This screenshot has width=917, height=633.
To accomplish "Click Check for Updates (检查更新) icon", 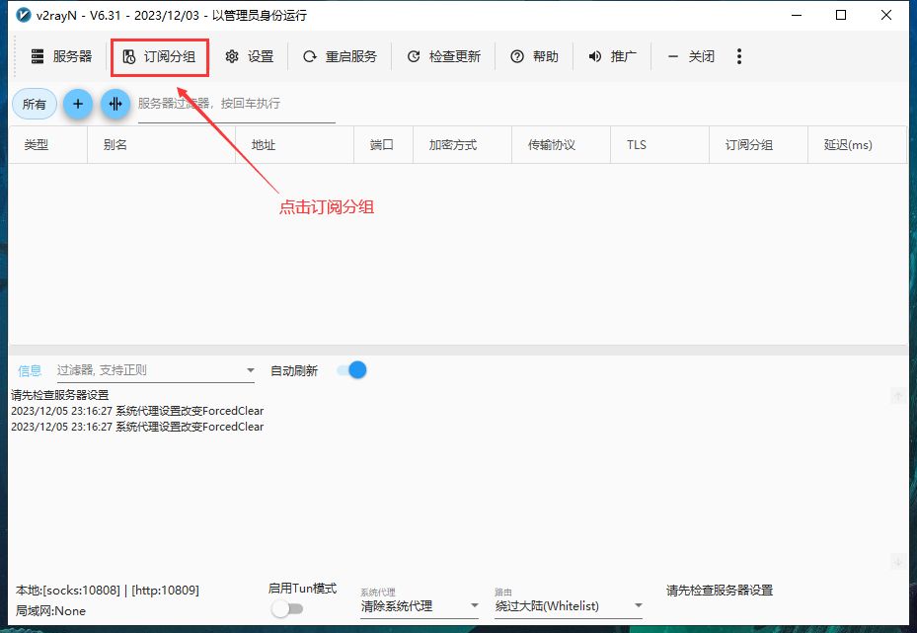I will point(414,57).
